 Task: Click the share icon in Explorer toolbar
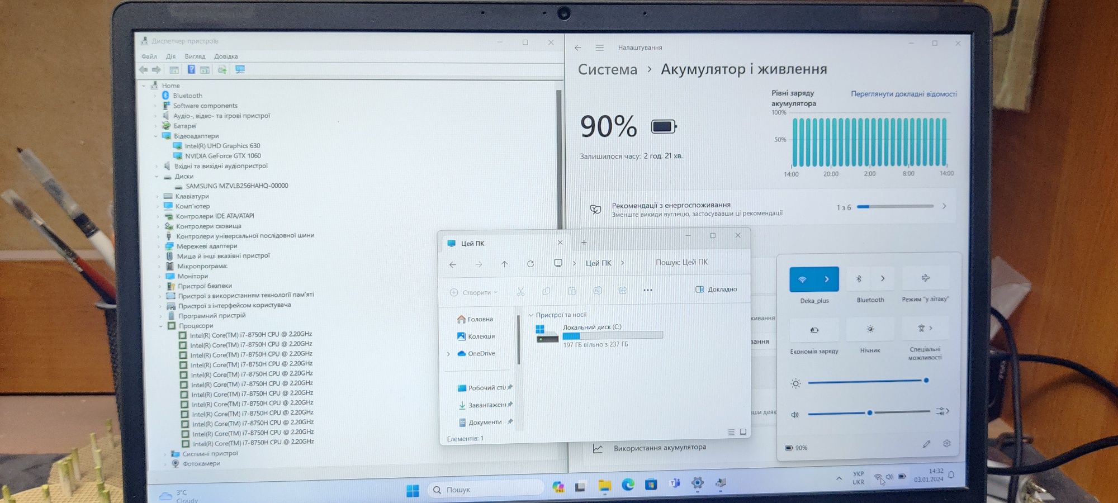[x=623, y=290]
